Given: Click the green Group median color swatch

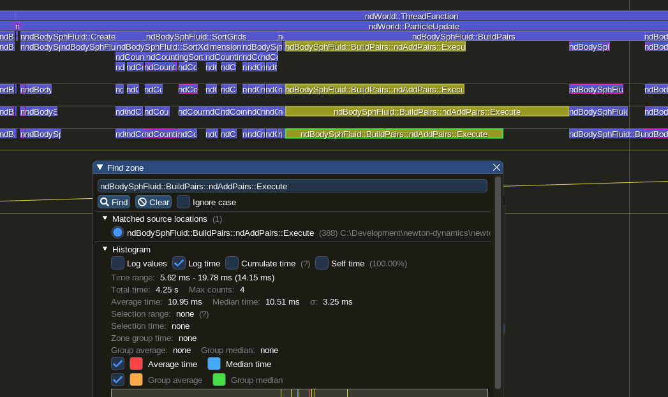Looking at the screenshot, I should pyautogui.click(x=219, y=380).
